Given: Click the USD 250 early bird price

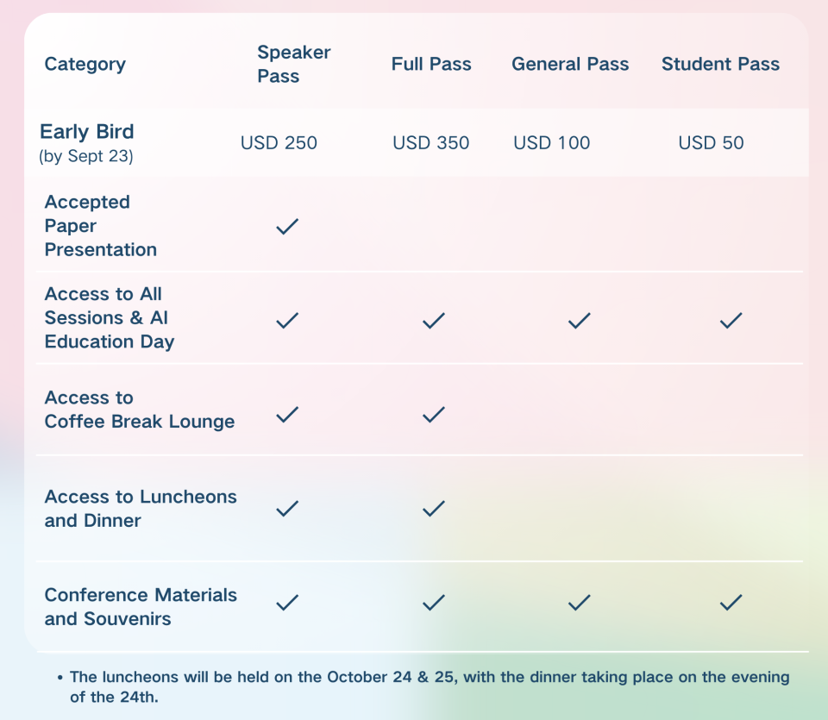Looking at the screenshot, I should (x=279, y=142).
